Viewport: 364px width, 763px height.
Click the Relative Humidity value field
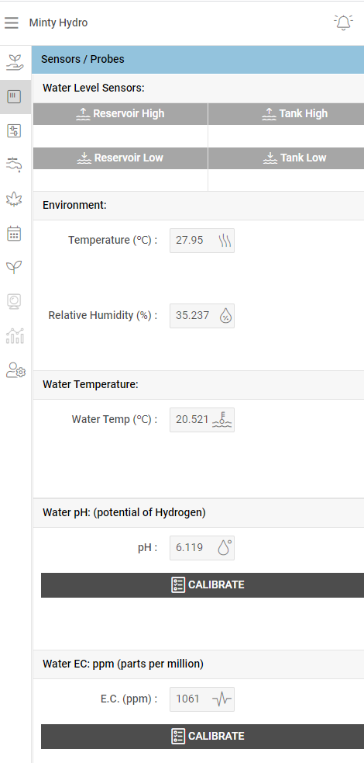[x=202, y=316]
